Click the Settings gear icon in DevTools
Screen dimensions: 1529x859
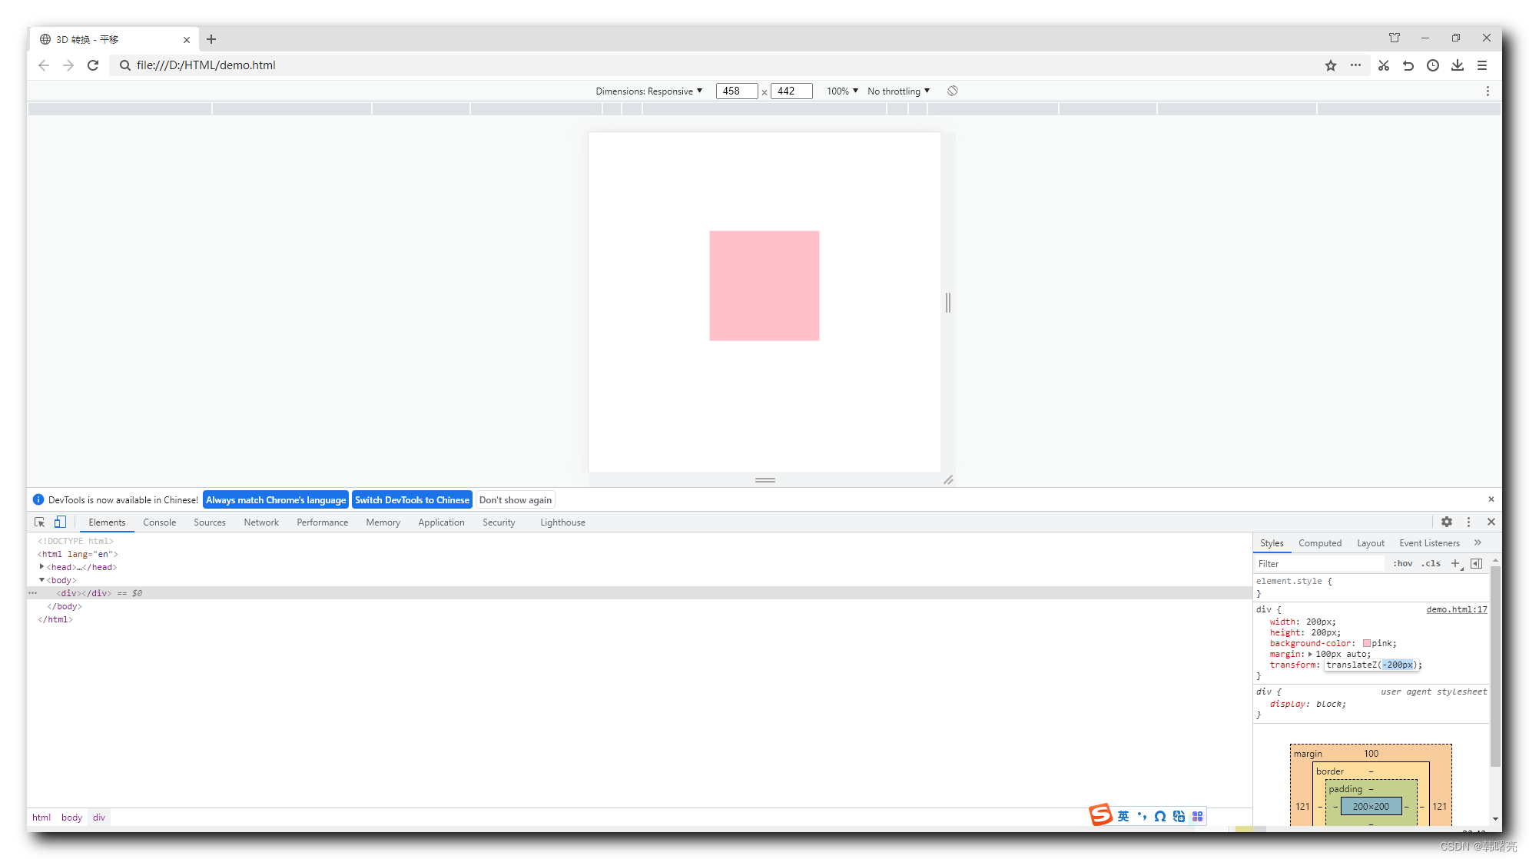[x=1447, y=522]
